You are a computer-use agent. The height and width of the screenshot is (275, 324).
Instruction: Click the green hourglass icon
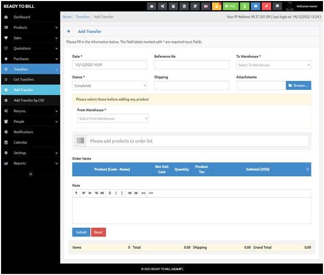tap(244, 6)
